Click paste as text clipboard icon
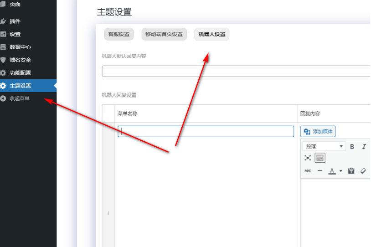 (351, 170)
